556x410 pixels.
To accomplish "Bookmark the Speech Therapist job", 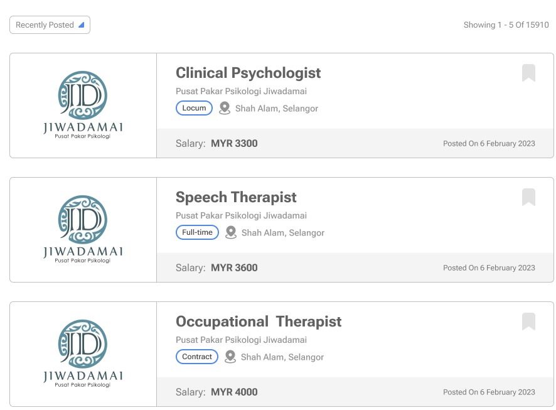I will point(528,197).
